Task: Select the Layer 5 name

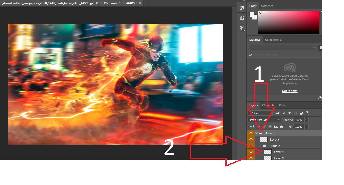Action: click(x=279, y=158)
